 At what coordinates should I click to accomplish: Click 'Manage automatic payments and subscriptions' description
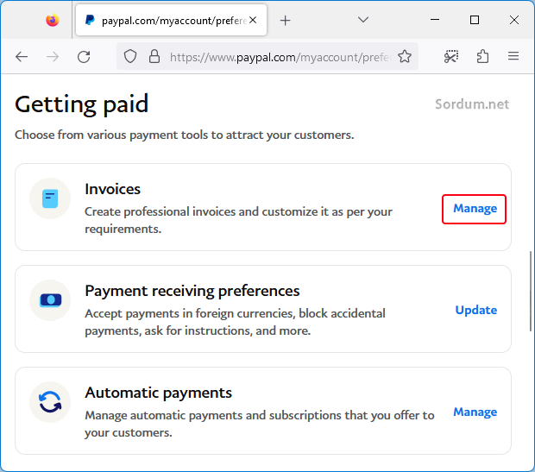(260, 424)
